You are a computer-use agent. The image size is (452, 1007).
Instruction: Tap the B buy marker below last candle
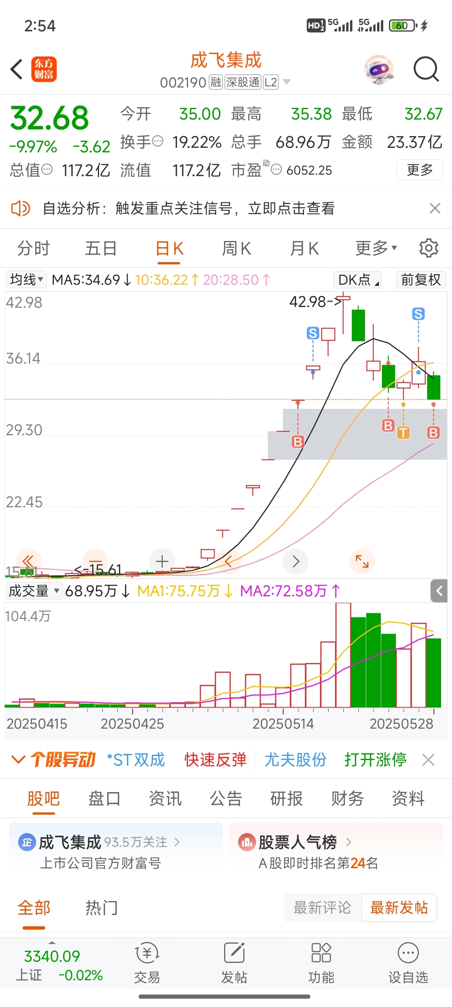[x=433, y=432]
